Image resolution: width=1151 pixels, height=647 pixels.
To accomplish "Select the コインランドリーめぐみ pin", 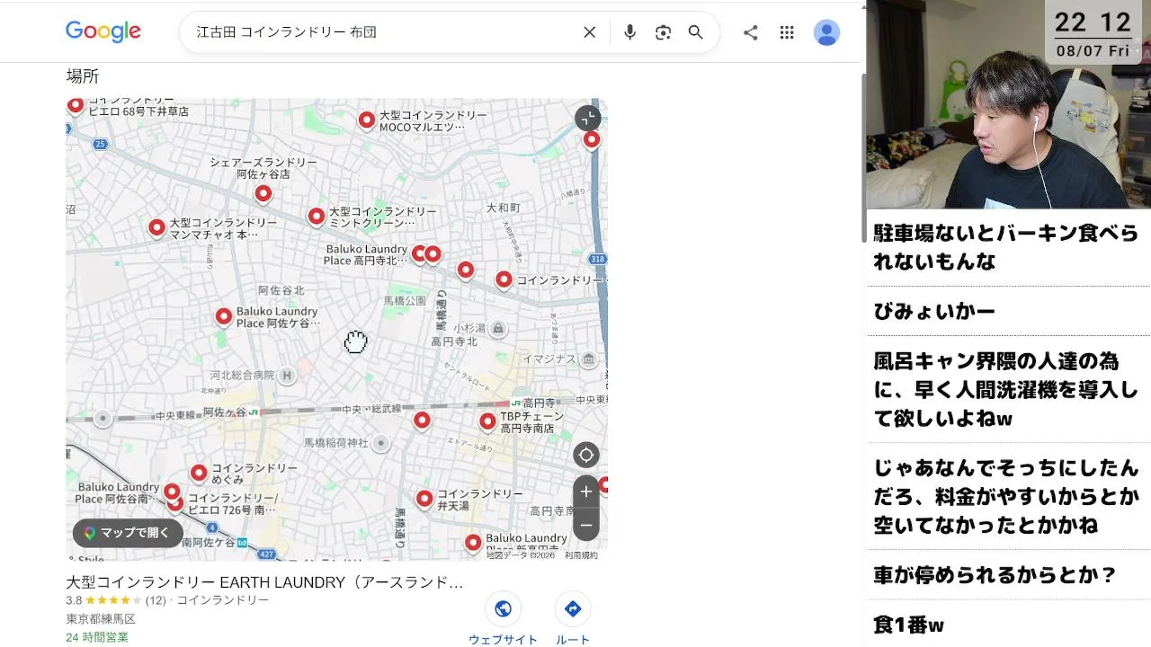I will pyautogui.click(x=199, y=473).
